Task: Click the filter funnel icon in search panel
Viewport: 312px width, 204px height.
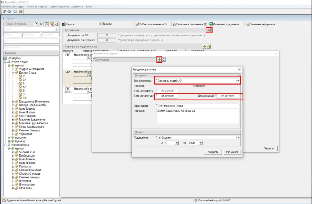Action: tap(52, 24)
